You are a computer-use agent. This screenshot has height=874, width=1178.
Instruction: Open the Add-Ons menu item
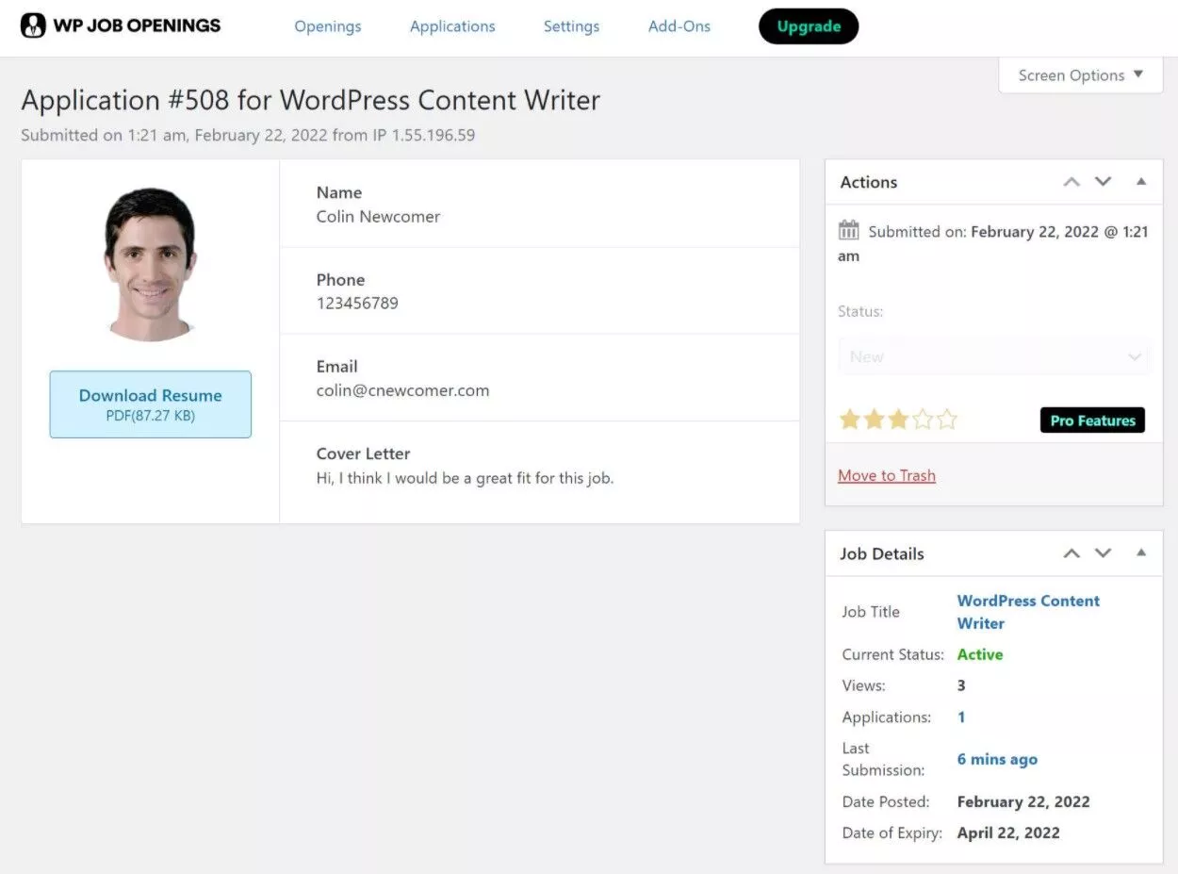tap(679, 26)
